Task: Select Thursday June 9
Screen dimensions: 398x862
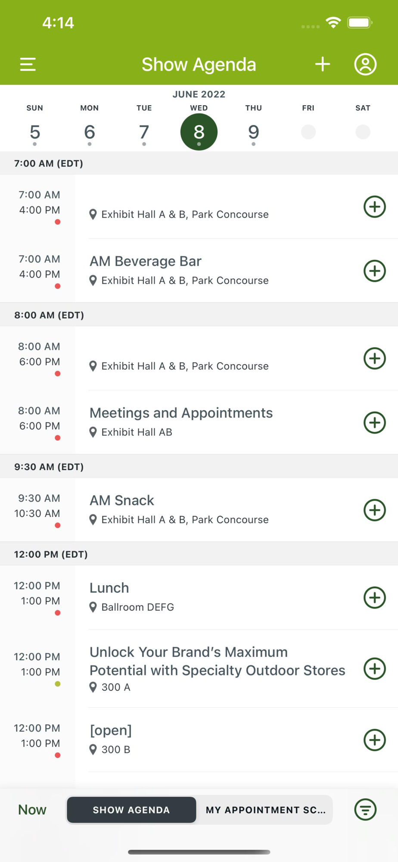Action: tap(254, 132)
